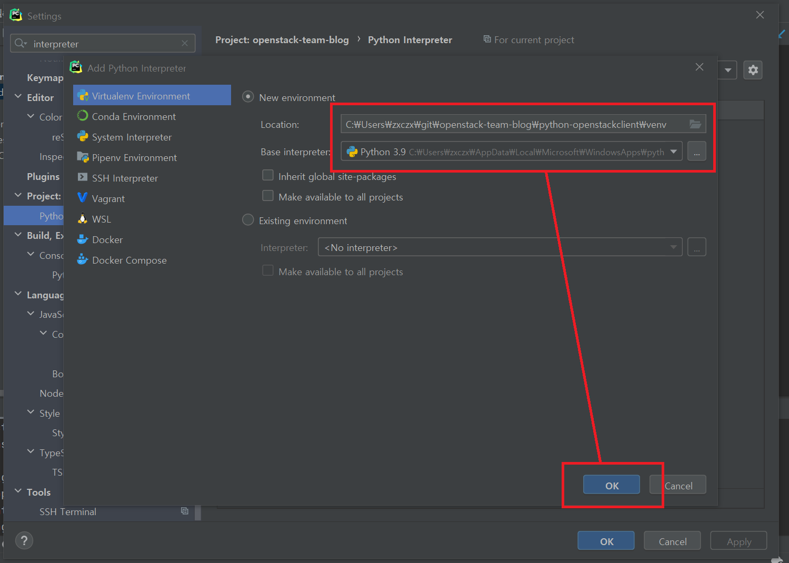Choose Pipenv Environment in the list

coord(152,157)
